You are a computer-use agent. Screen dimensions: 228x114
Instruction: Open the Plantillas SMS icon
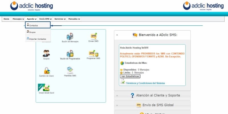click(70, 70)
